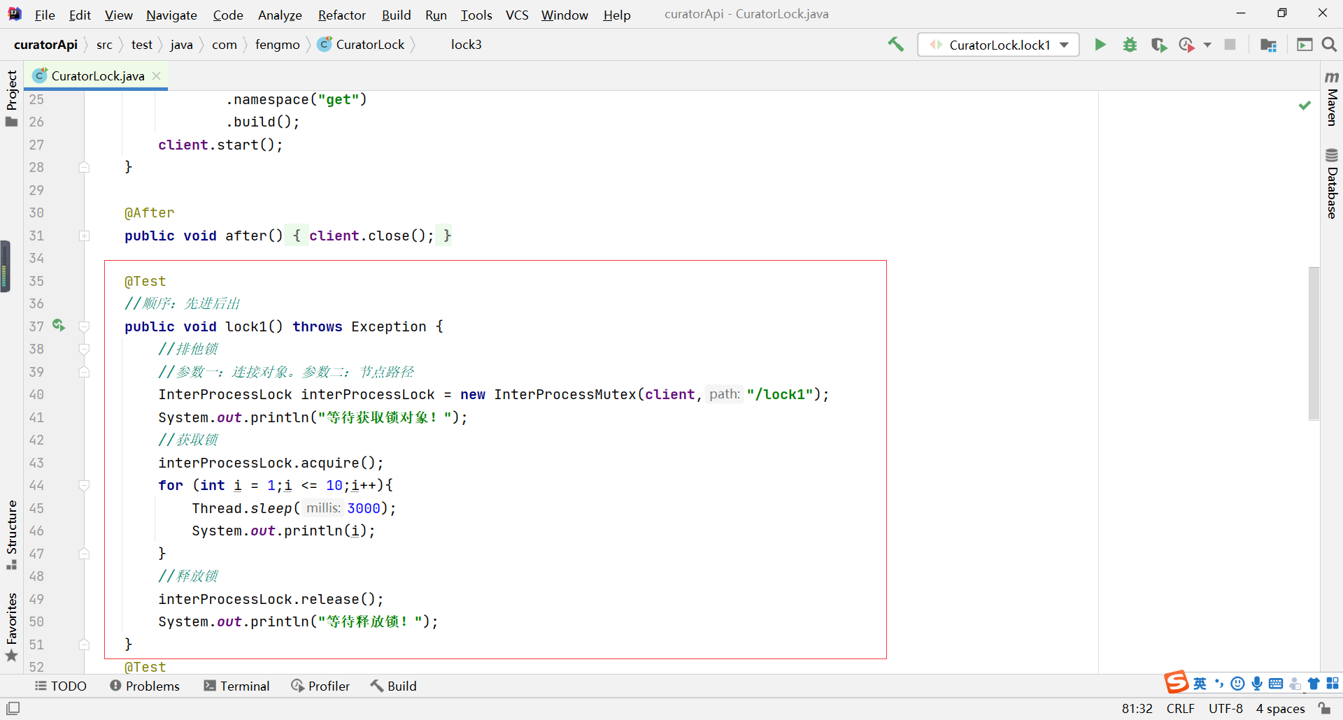
Task: Open the Profiler tool window
Action: (x=320, y=686)
